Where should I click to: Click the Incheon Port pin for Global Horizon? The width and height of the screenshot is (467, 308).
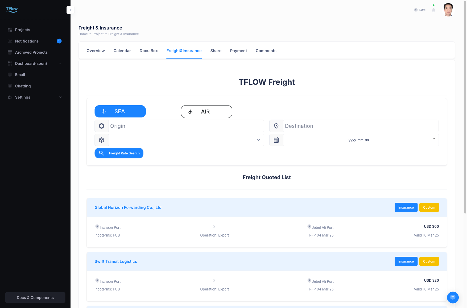97,227
